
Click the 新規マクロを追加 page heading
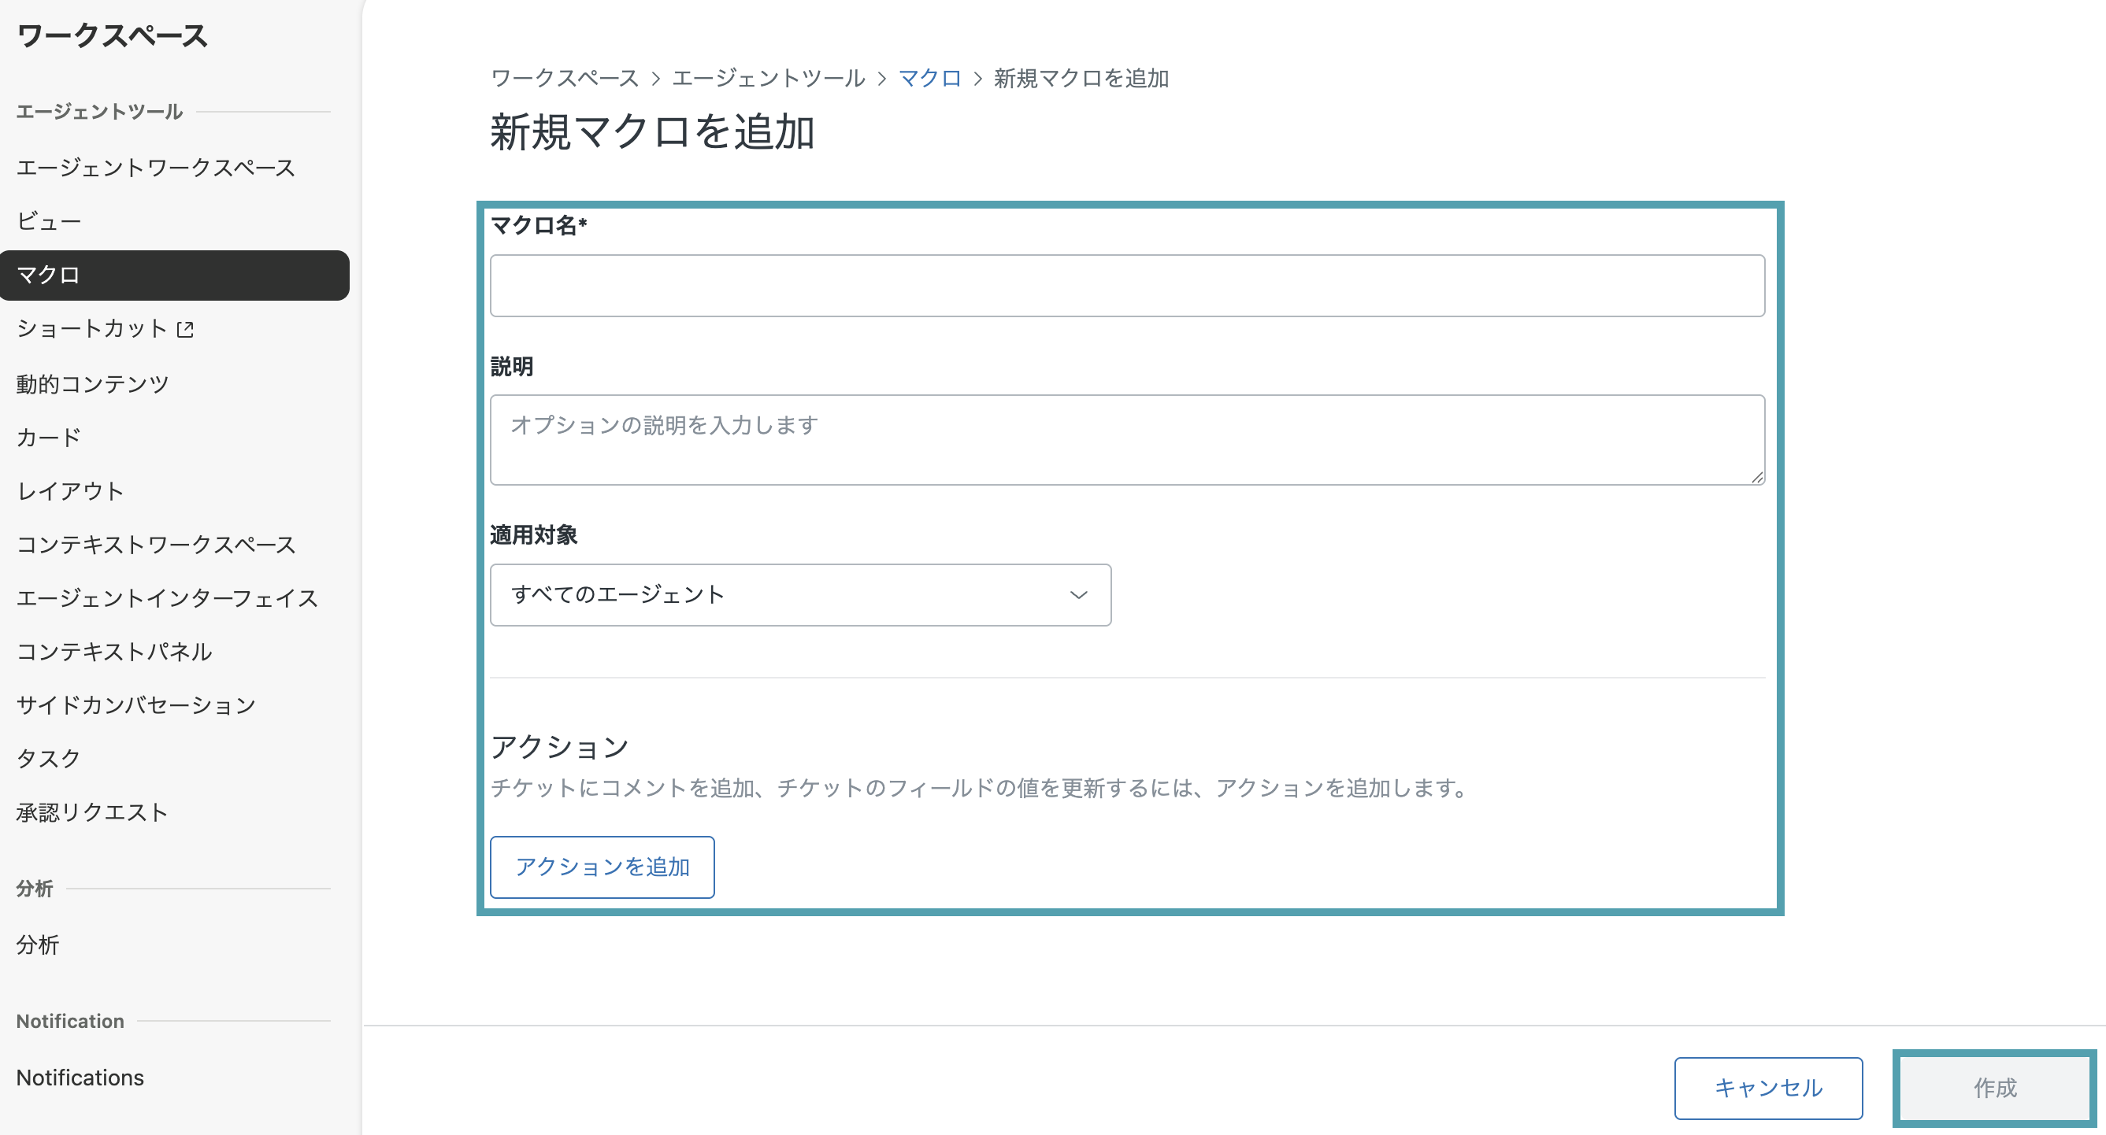[652, 131]
